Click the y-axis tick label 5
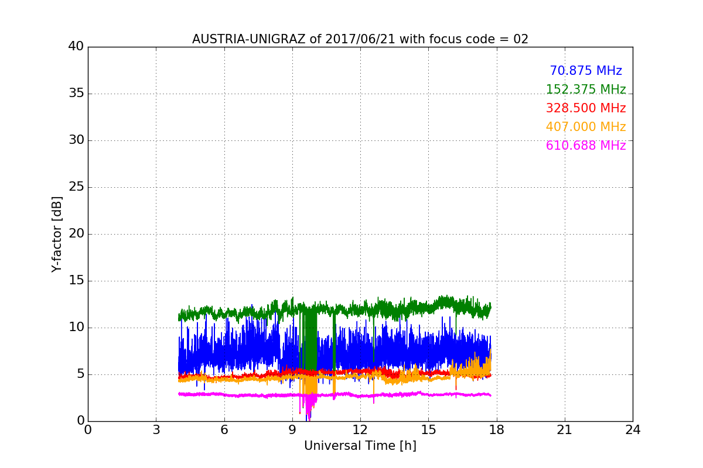The height and width of the screenshot is (468, 703). point(80,374)
